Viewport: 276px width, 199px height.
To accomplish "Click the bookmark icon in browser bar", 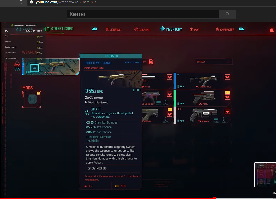I will 21,2.
